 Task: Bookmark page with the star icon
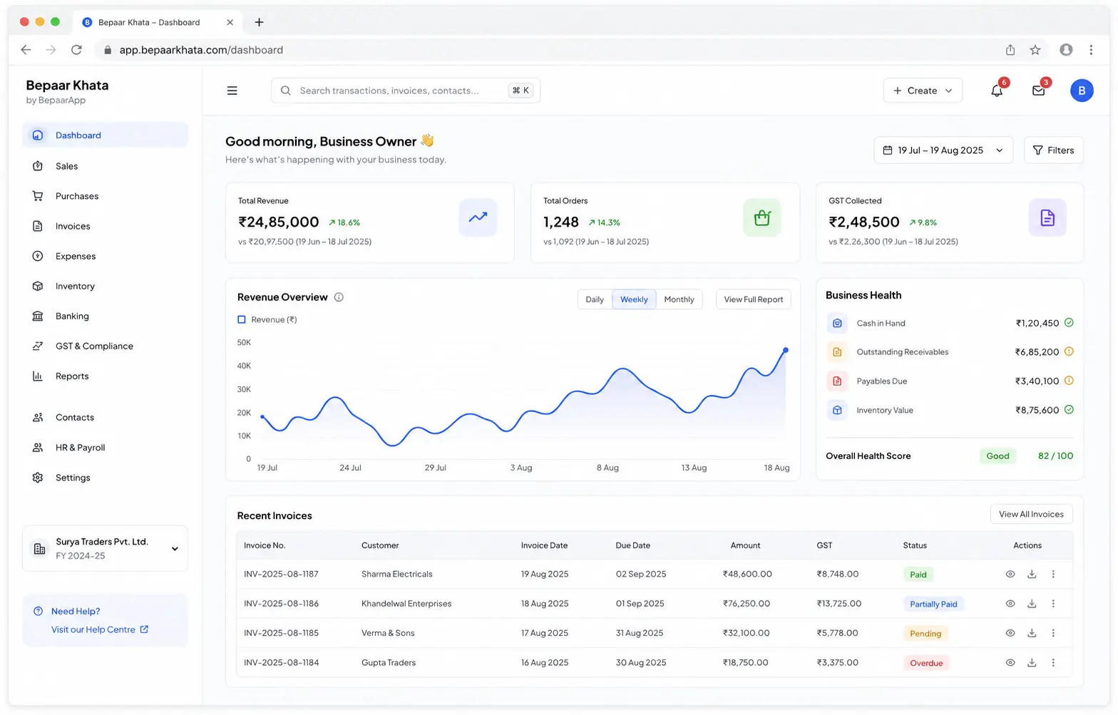tap(1035, 50)
